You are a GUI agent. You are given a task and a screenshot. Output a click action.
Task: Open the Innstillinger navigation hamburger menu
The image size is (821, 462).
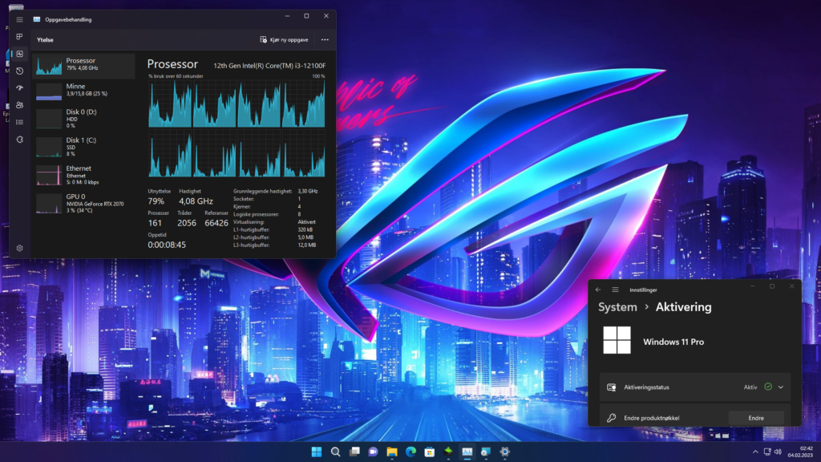615,290
